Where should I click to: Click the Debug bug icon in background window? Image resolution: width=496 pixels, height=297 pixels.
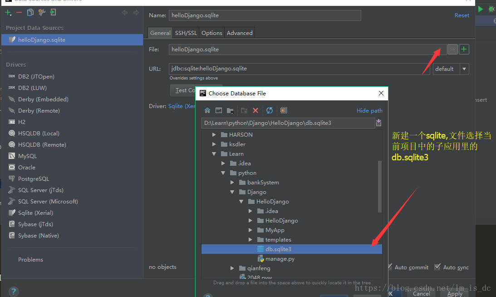(491, 9)
